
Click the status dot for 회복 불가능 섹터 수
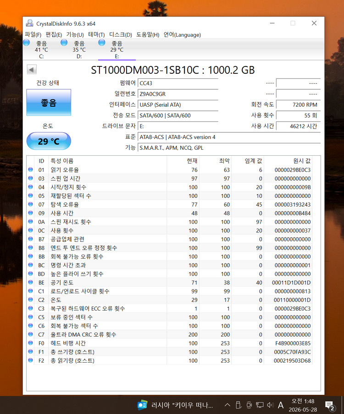(x=30, y=326)
